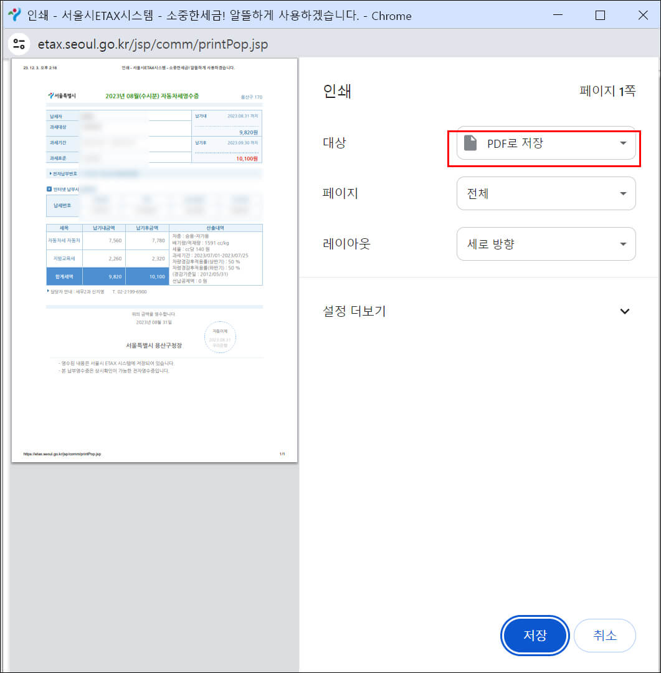Image resolution: width=661 pixels, height=673 pixels.
Task: Click the dropdown arrow of the 페이지 selector
Action: click(623, 193)
